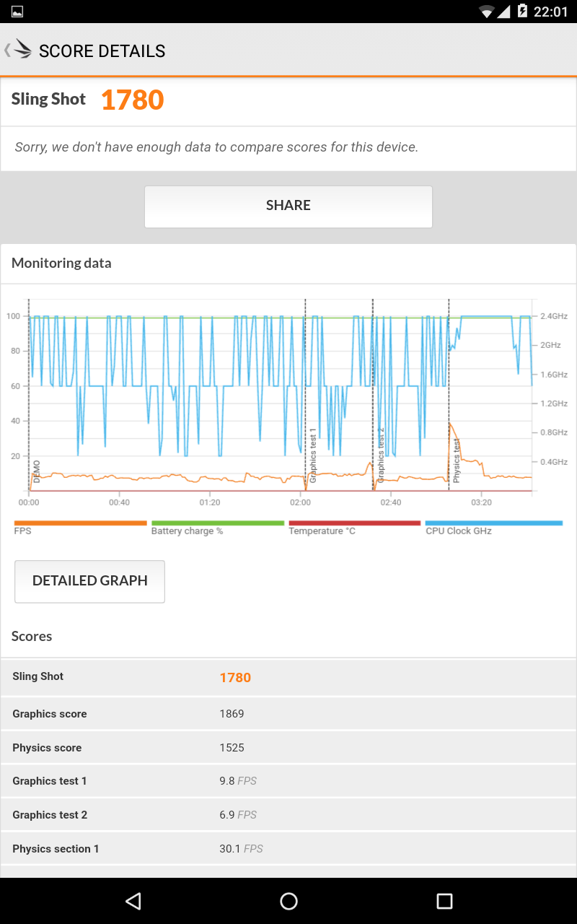Tap the Wi-Fi signal status icon

(x=487, y=12)
